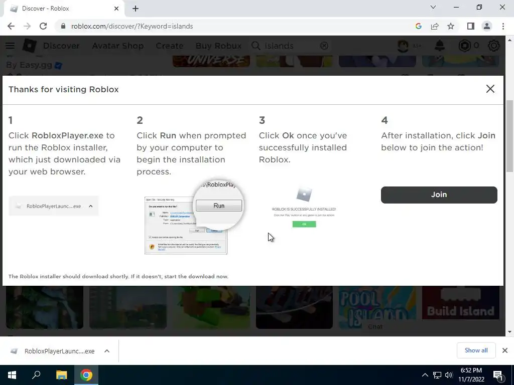Click the Run dialog illustration in step 2
Viewport: 514px width, 385px height.
click(194, 217)
